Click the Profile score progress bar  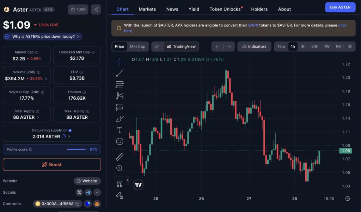[x=77, y=149]
